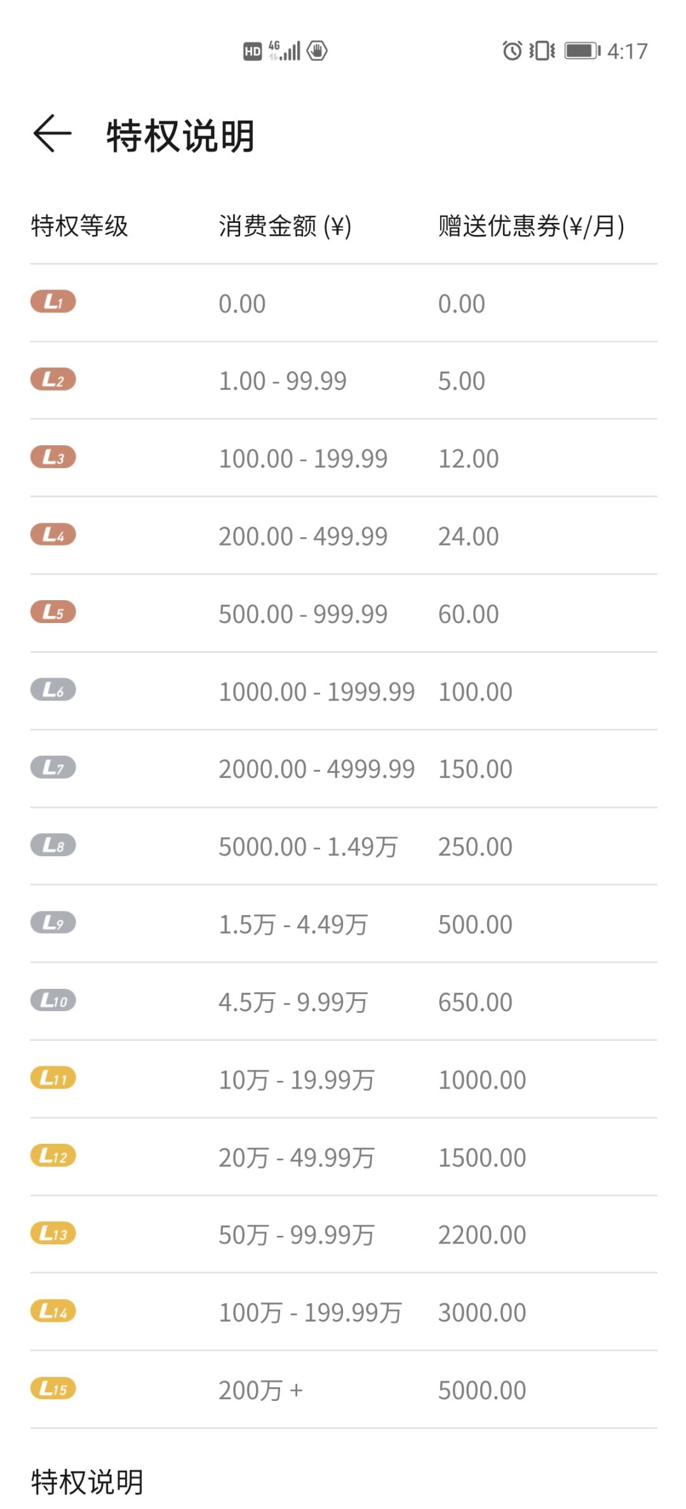Select the L8 level badge
This screenshot has width=686, height=1509.
point(53,845)
